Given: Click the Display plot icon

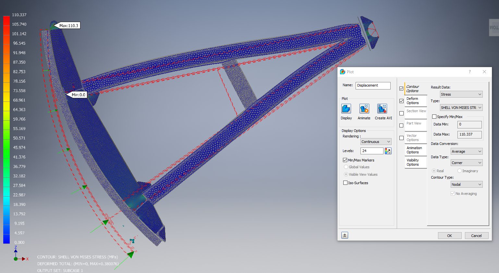Looking at the screenshot, I should [x=346, y=109].
